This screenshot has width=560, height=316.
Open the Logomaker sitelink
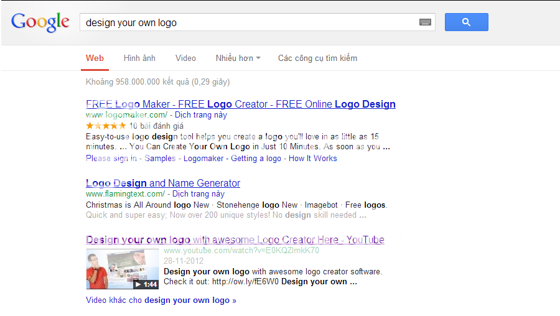(203, 158)
